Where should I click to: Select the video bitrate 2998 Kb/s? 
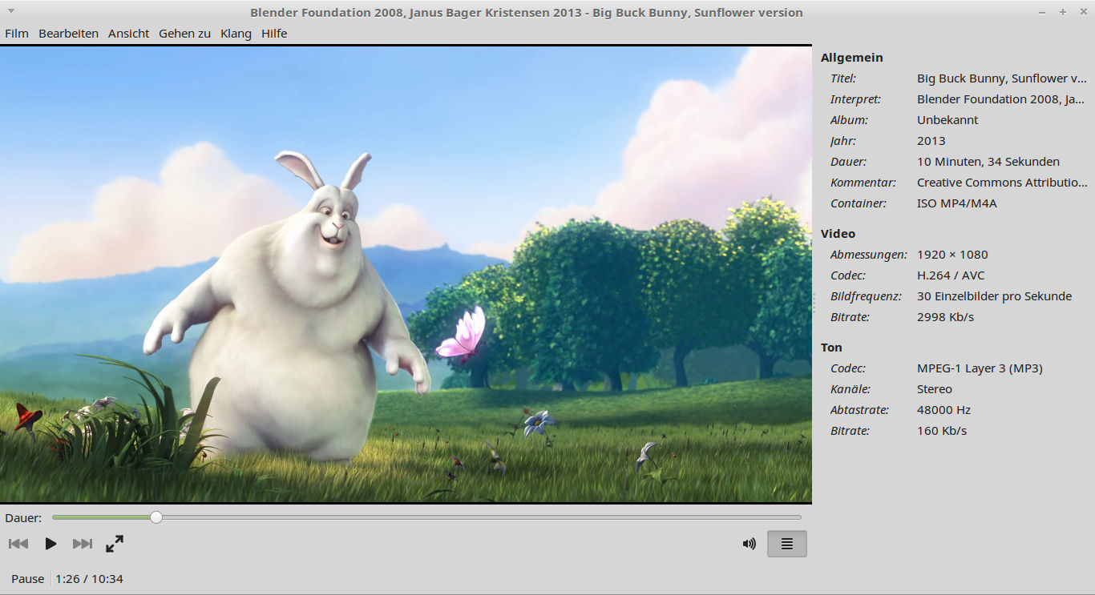[945, 317]
